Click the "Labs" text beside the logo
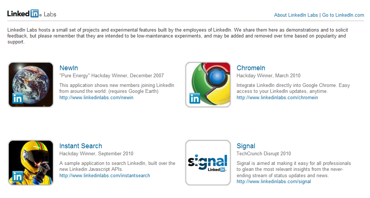This screenshot has width=370, height=198. (50, 14)
